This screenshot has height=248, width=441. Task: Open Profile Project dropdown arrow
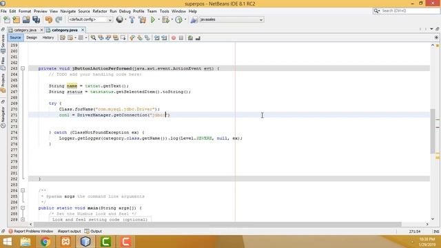click(185, 20)
